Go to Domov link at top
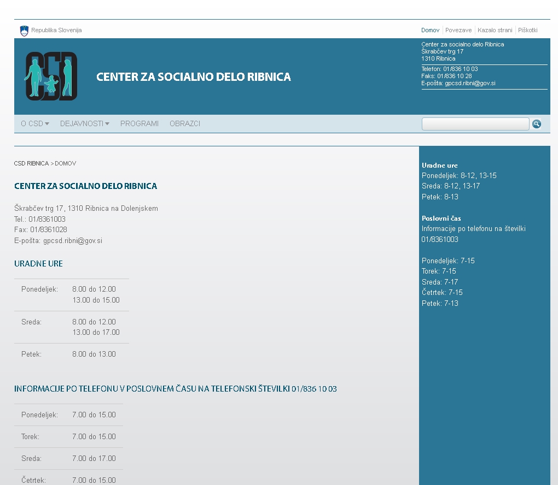The image size is (558, 485). coord(430,30)
